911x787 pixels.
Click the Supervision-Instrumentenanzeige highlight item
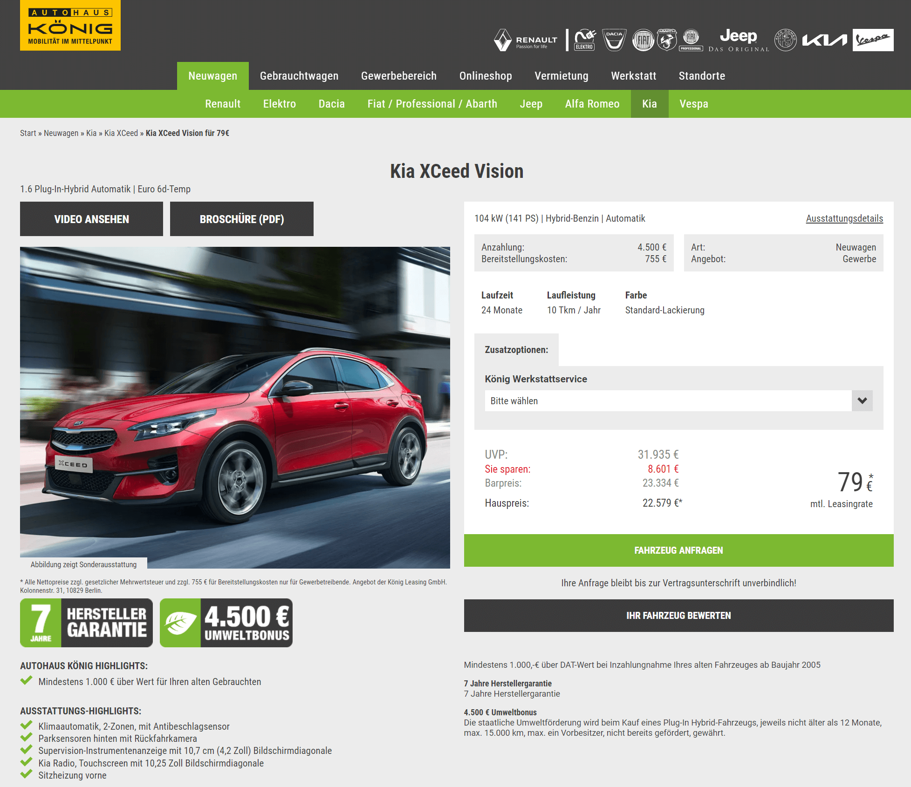pyautogui.click(x=185, y=751)
